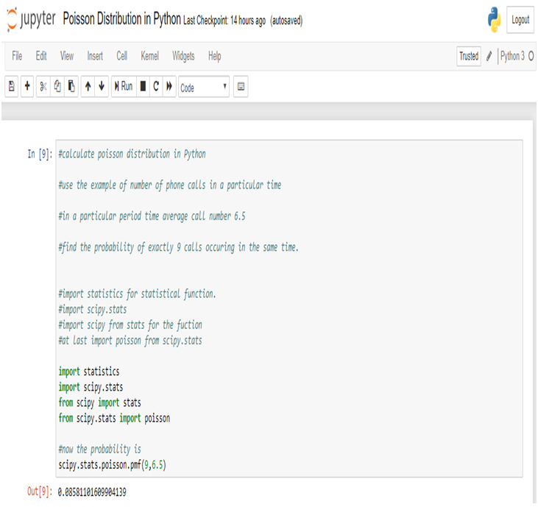Open the Kernel menu

[x=149, y=56]
